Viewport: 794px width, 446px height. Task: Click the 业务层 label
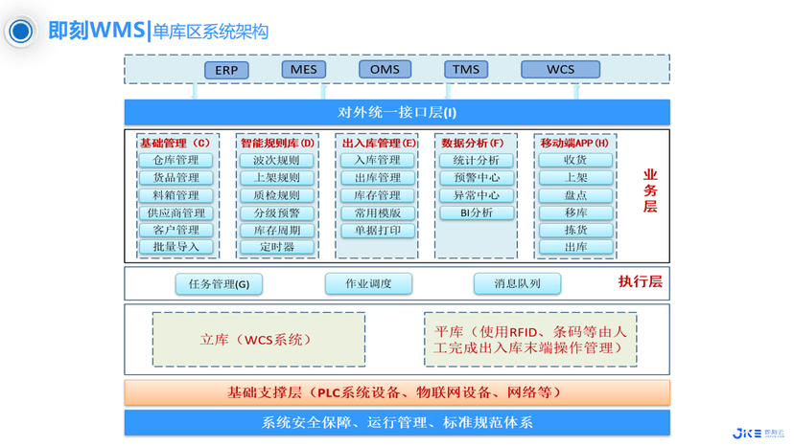tap(650, 191)
